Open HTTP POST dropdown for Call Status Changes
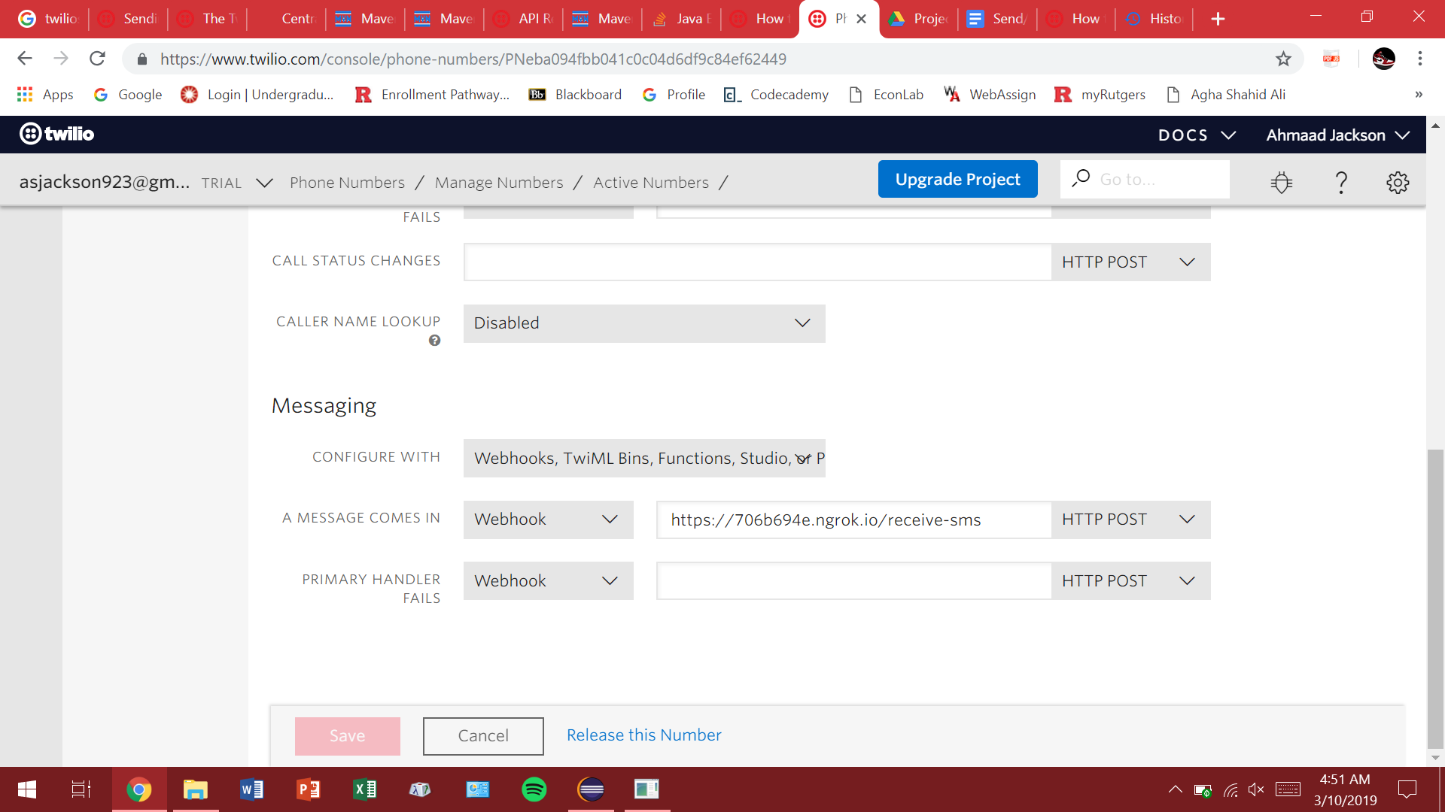The width and height of the screenshot is (1445, 812). tap(1130, 262)
